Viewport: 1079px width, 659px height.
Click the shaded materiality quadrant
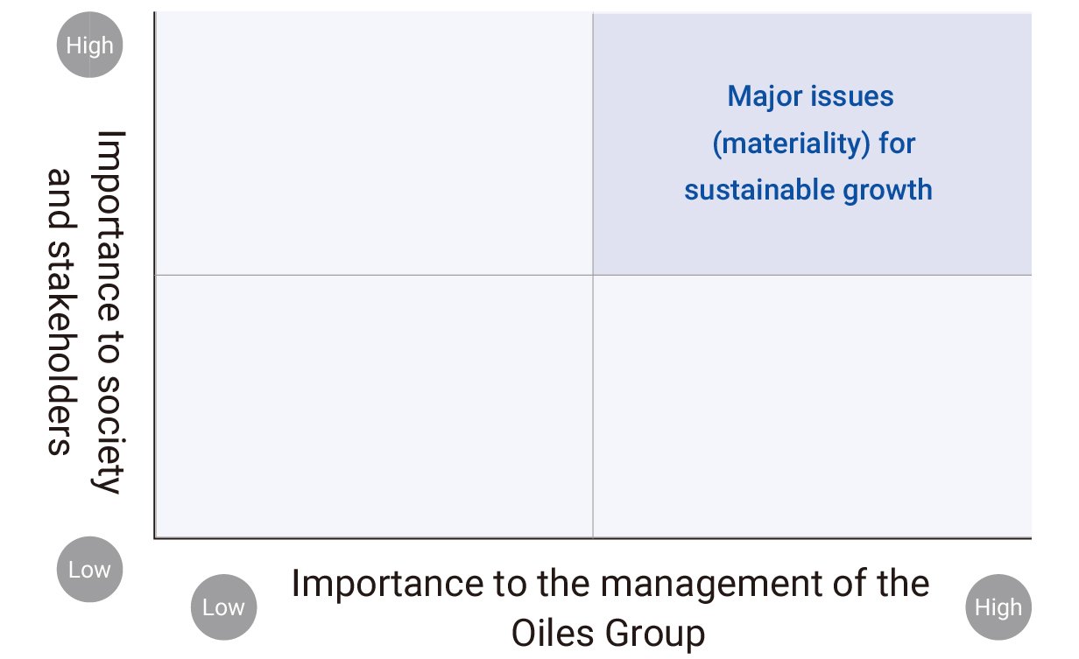click(x=812, y=144)
